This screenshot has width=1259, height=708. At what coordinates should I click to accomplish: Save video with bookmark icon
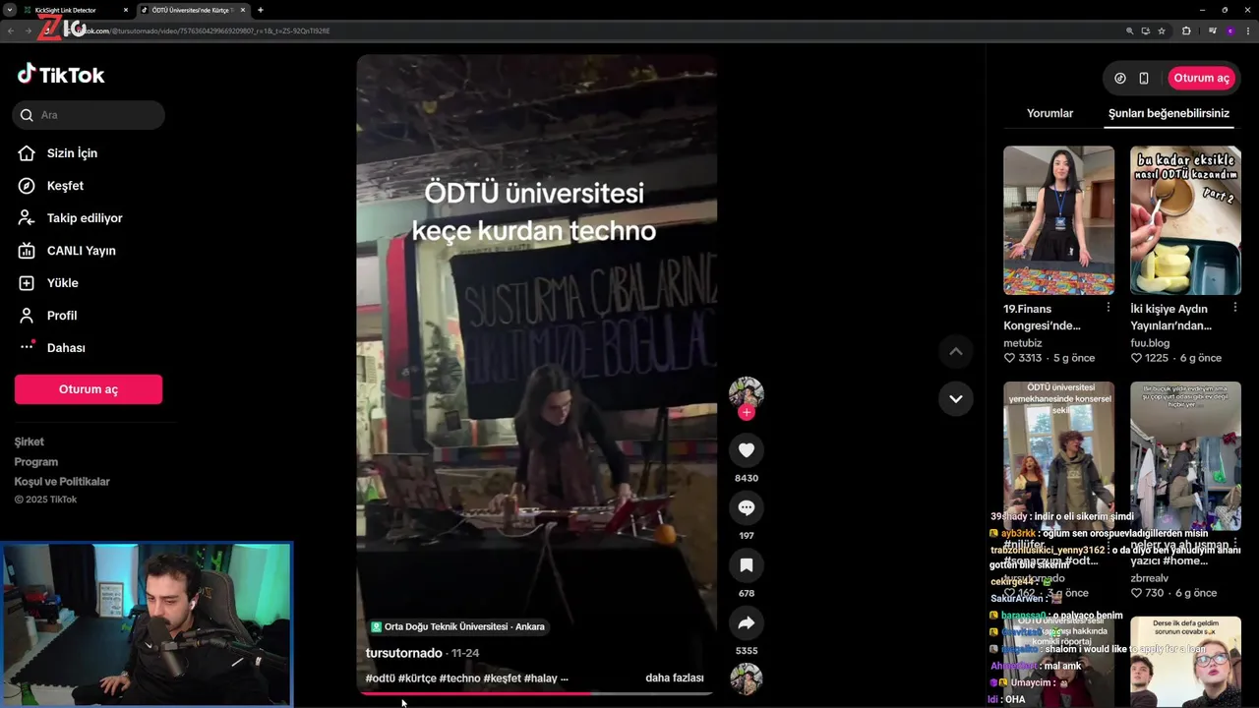pyautogui.click(x=747, y=565)
